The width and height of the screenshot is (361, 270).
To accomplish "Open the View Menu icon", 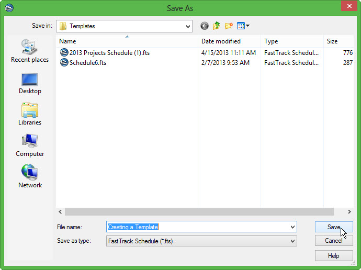I will (243, 26).
